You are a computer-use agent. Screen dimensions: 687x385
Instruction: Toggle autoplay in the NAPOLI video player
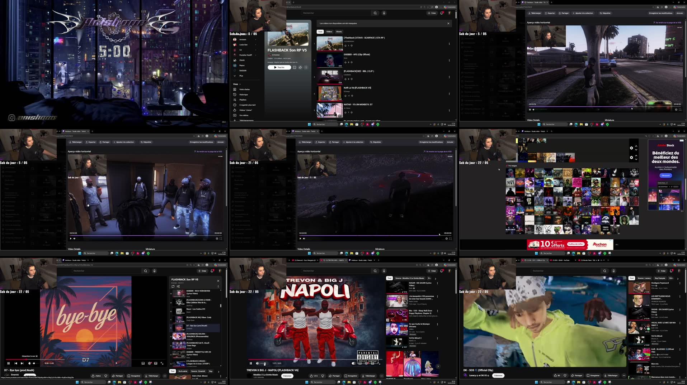tap(354, 363)
